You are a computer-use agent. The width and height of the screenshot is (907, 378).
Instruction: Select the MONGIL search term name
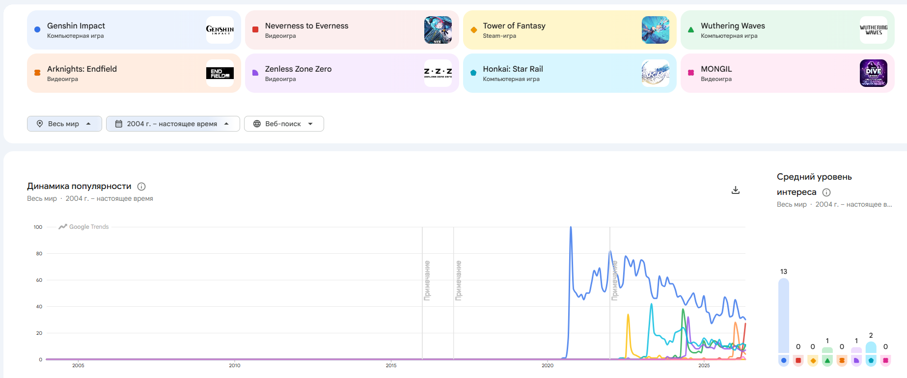(x=716, y=69)
